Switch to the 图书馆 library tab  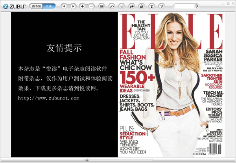pyautogui.click(x=36, y=6)
